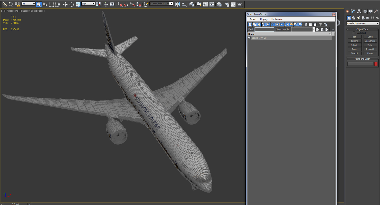The height and width of the screenshot is (205, 380).
Task: Open the Display menu in Select From Scene
Action: (x=264, y=19)
